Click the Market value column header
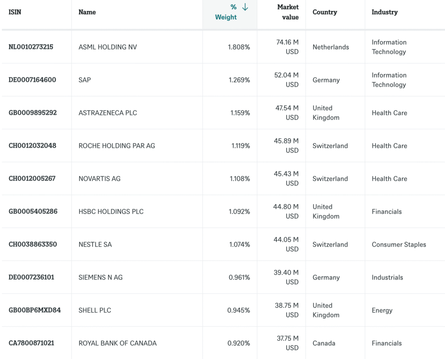Viewport: 445px width, 359px height. point(288,12)
